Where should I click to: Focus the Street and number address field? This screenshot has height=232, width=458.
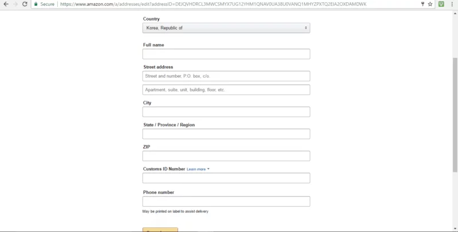tap(226, 76)
